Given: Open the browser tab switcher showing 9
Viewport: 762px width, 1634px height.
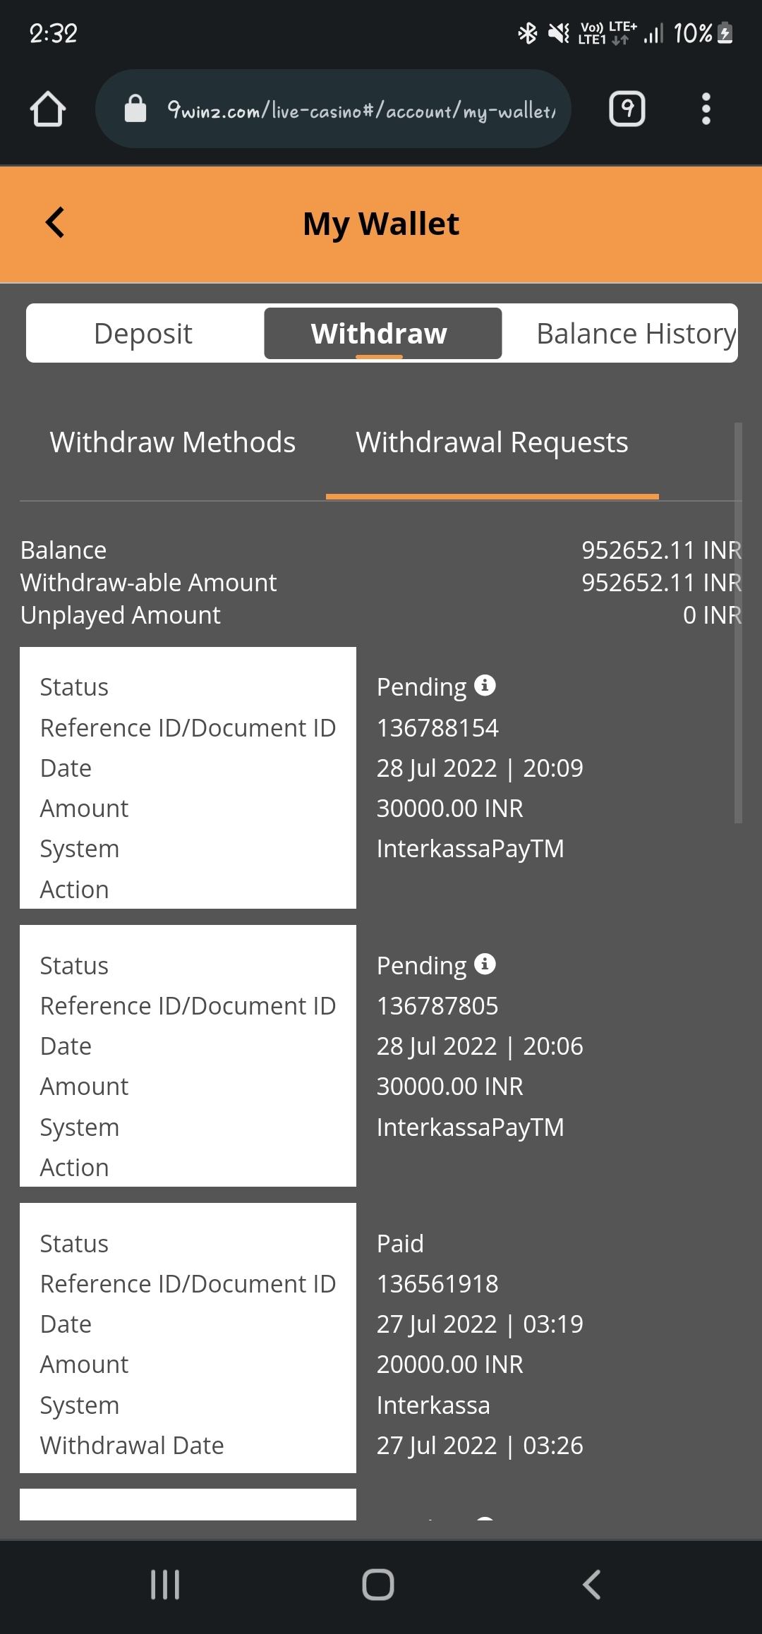Looking at the screenshot, I should coord(627,109).
